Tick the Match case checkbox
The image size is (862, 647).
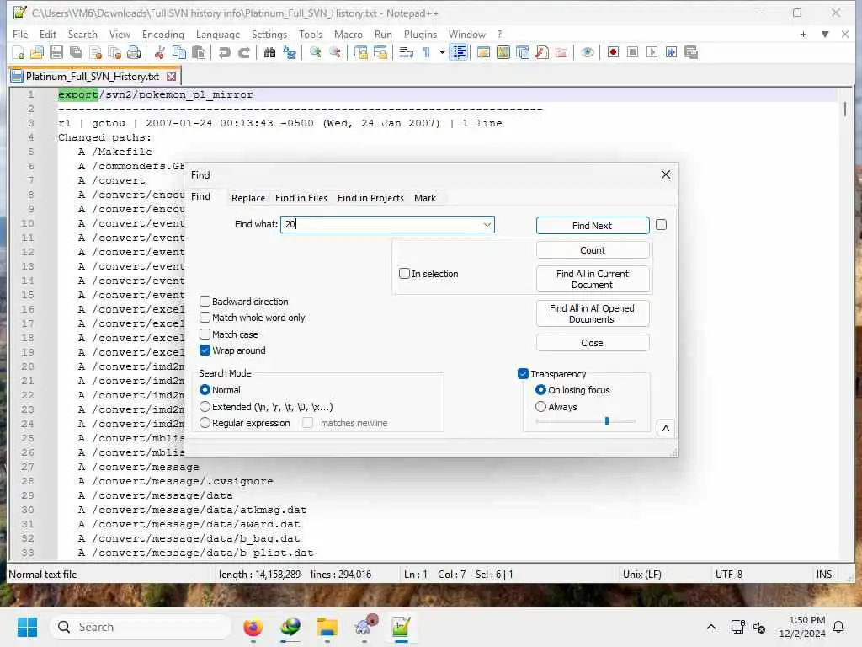pos(205,334)
